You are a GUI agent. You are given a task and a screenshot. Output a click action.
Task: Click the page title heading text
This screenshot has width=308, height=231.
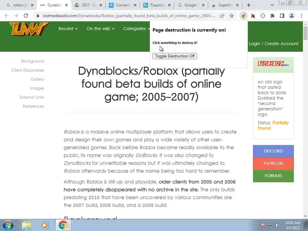[152, 84]
